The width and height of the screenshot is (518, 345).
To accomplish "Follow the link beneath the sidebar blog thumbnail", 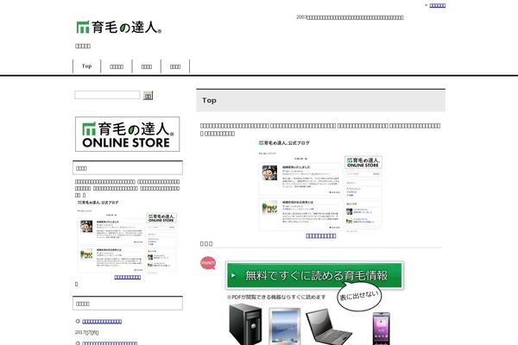I will (x=128, y=277).
